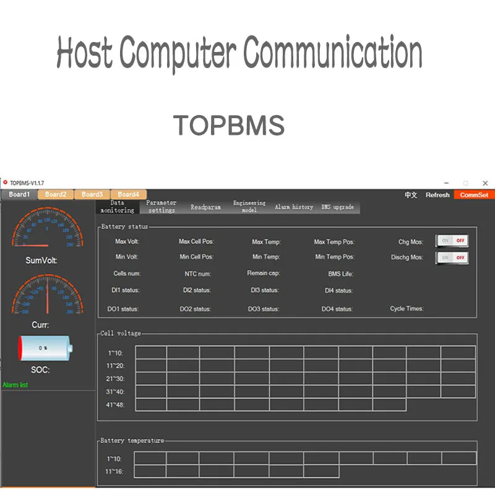Click the Cycle Times label
The height and width of the screenshot is (495, 495).
point(407,308)
